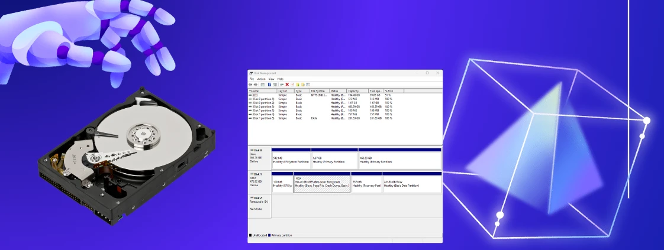Open the Action menu
The width and height of the screenshot is (664, 250).
[x=261, y=79]
